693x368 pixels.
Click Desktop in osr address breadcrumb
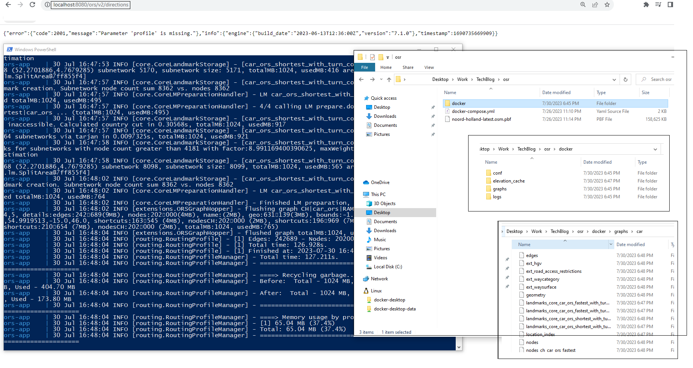click(440, 79)
